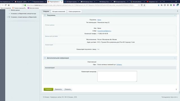Image resolution: width=180 pixels, height=101 pixels.
Task: Click the green circular extension icon
Action: coord(171,5)
